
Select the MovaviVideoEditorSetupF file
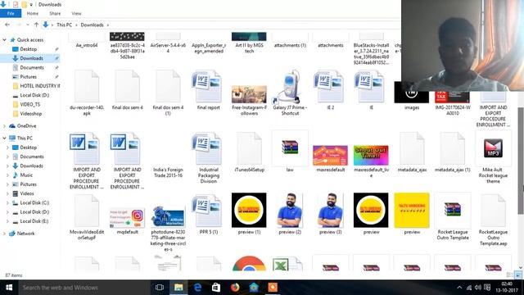click(x=87, y=211)
